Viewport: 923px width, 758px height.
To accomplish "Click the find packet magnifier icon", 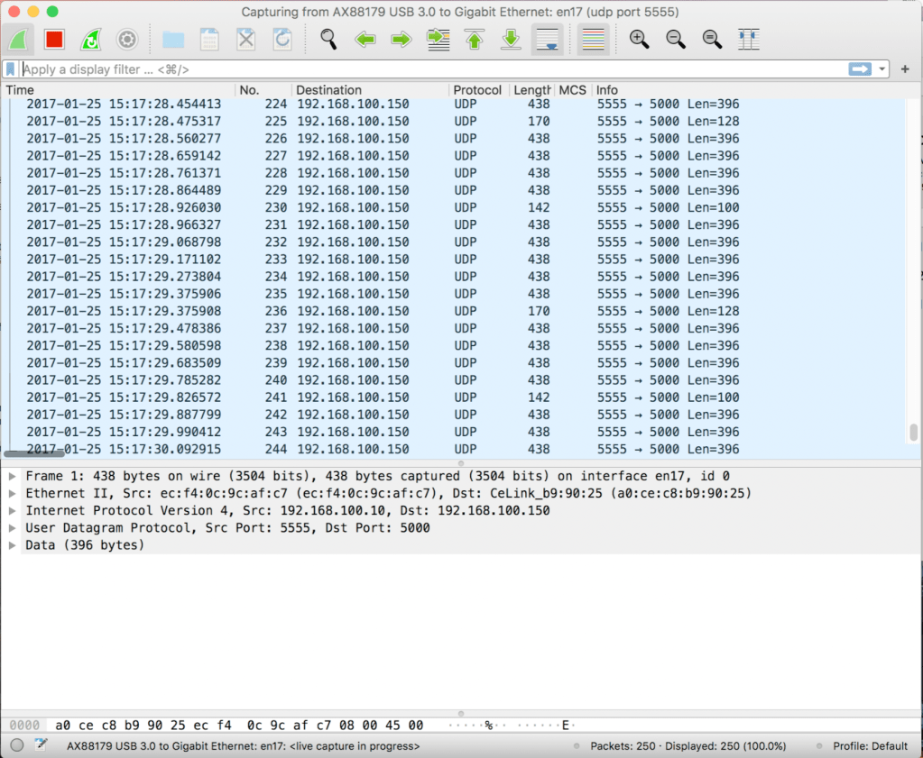I will [x=328, y=40].
